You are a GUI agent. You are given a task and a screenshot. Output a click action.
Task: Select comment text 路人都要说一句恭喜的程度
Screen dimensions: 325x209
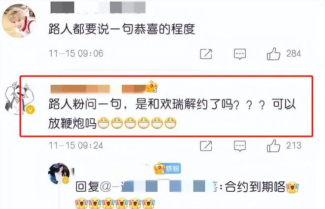(x=122, y=29)
